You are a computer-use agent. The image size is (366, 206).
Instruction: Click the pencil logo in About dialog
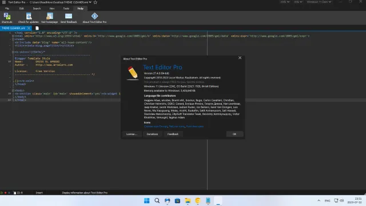pyautogui.click(x=133, y=73)
